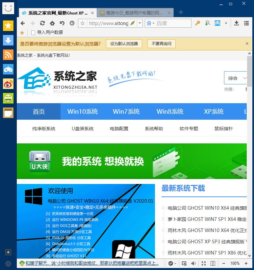
Task: Expand the address bar URL dropdown arrow
Action: [140, 23]
